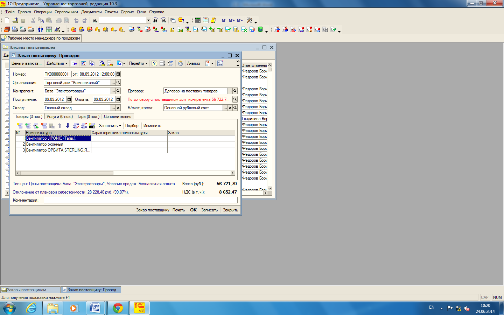The width and height of the screenshot is (504, 315).
Task: Open the XML icon dropdown arrow in order toolbar
Action: (212, 64)
